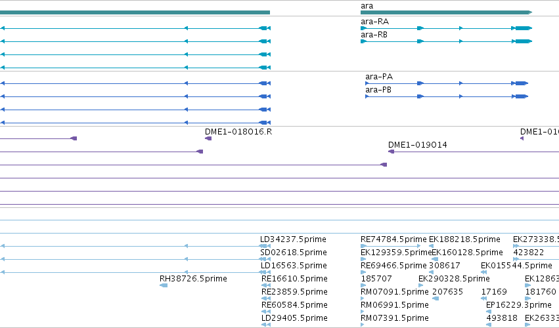Click the RM07391.5prime EST label

click(395, 318)
